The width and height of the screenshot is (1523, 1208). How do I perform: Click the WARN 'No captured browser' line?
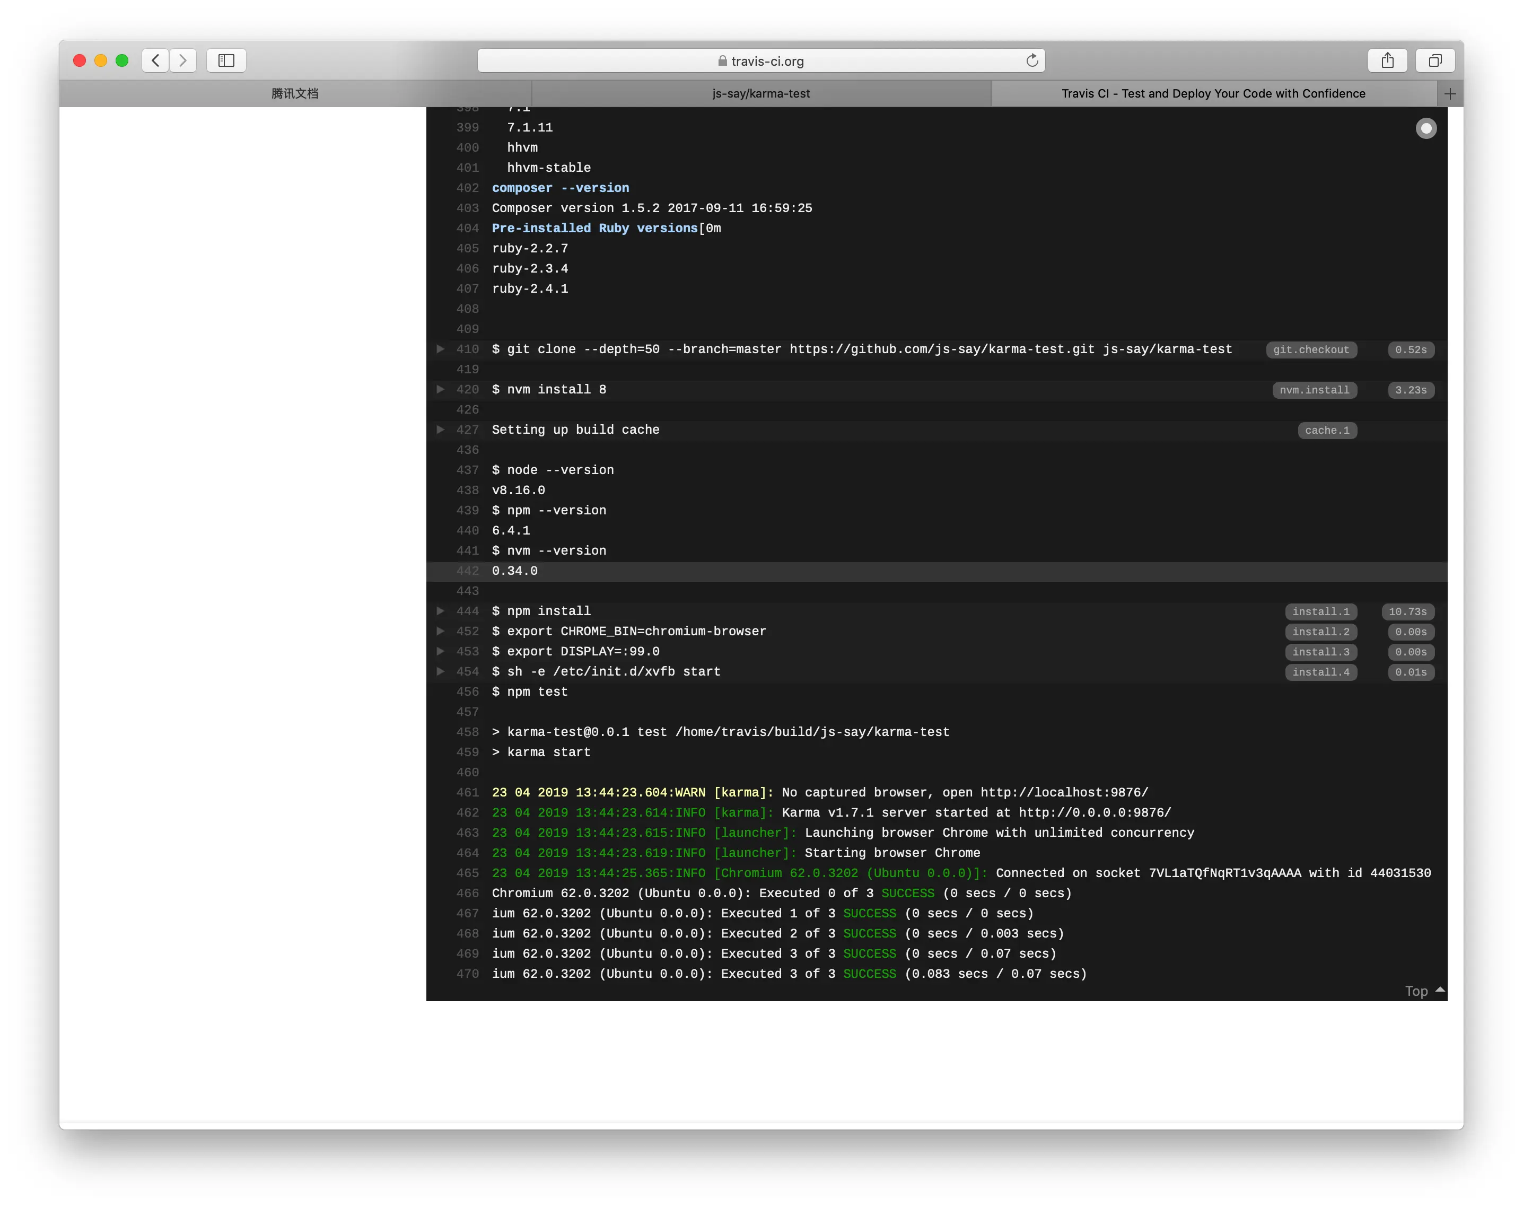point(820,793)
